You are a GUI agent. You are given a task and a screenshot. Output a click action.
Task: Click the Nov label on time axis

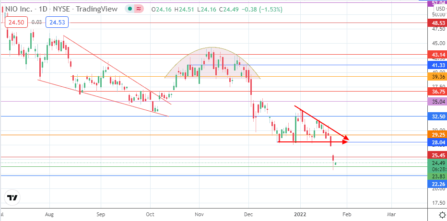pyautogui.click(x=199, y=214)
